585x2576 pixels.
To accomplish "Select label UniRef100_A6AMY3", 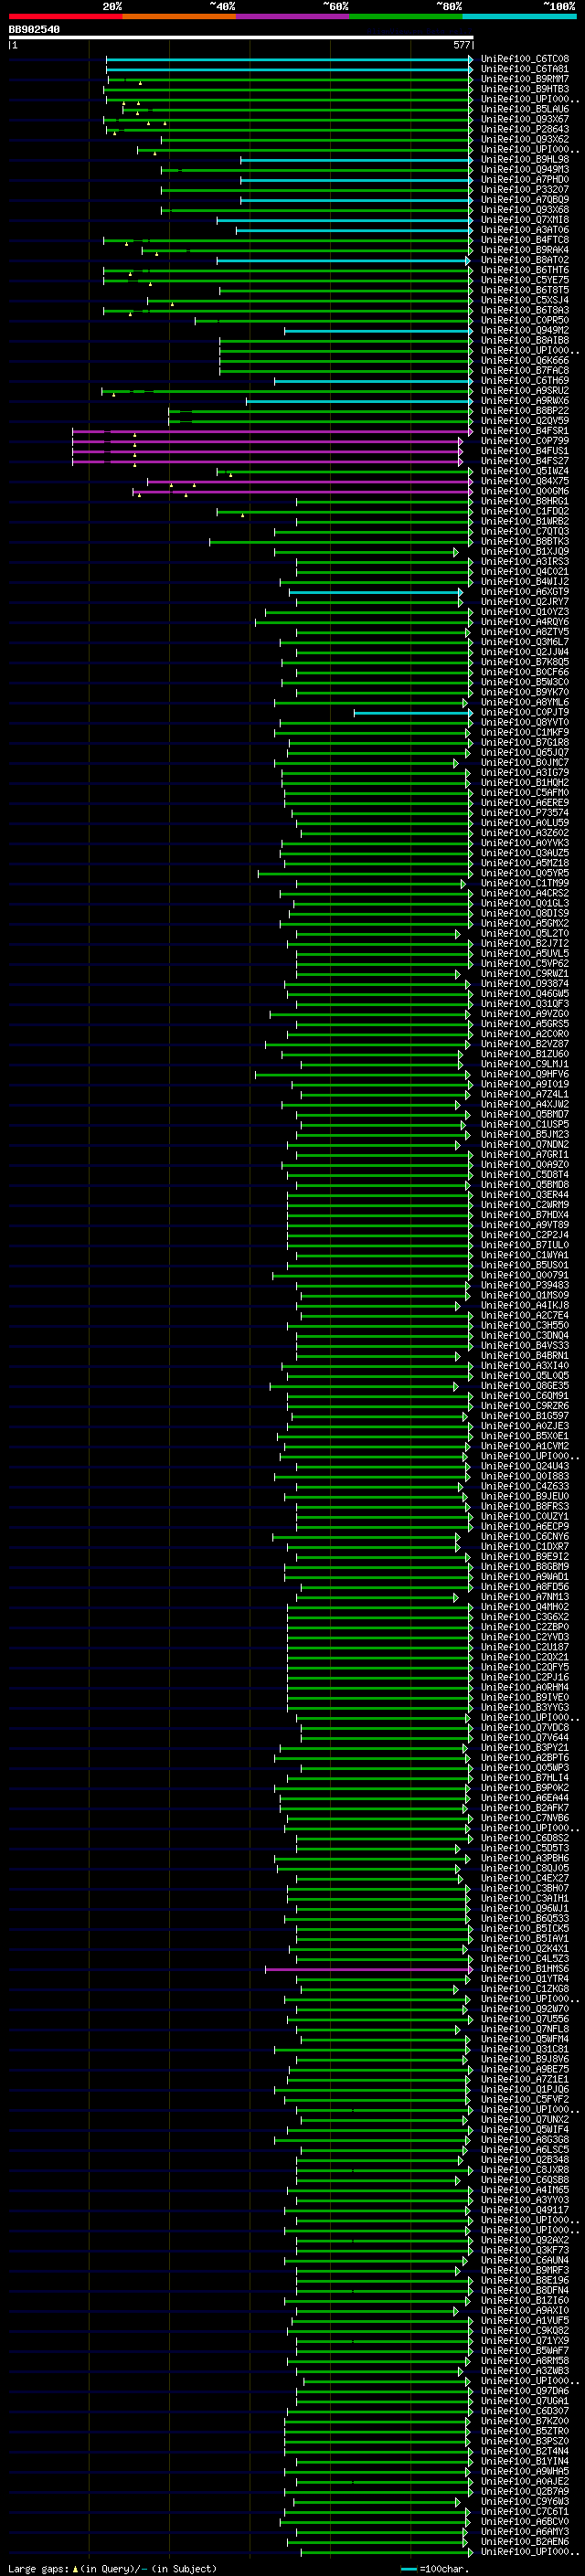I will [x=525, y=2532].
